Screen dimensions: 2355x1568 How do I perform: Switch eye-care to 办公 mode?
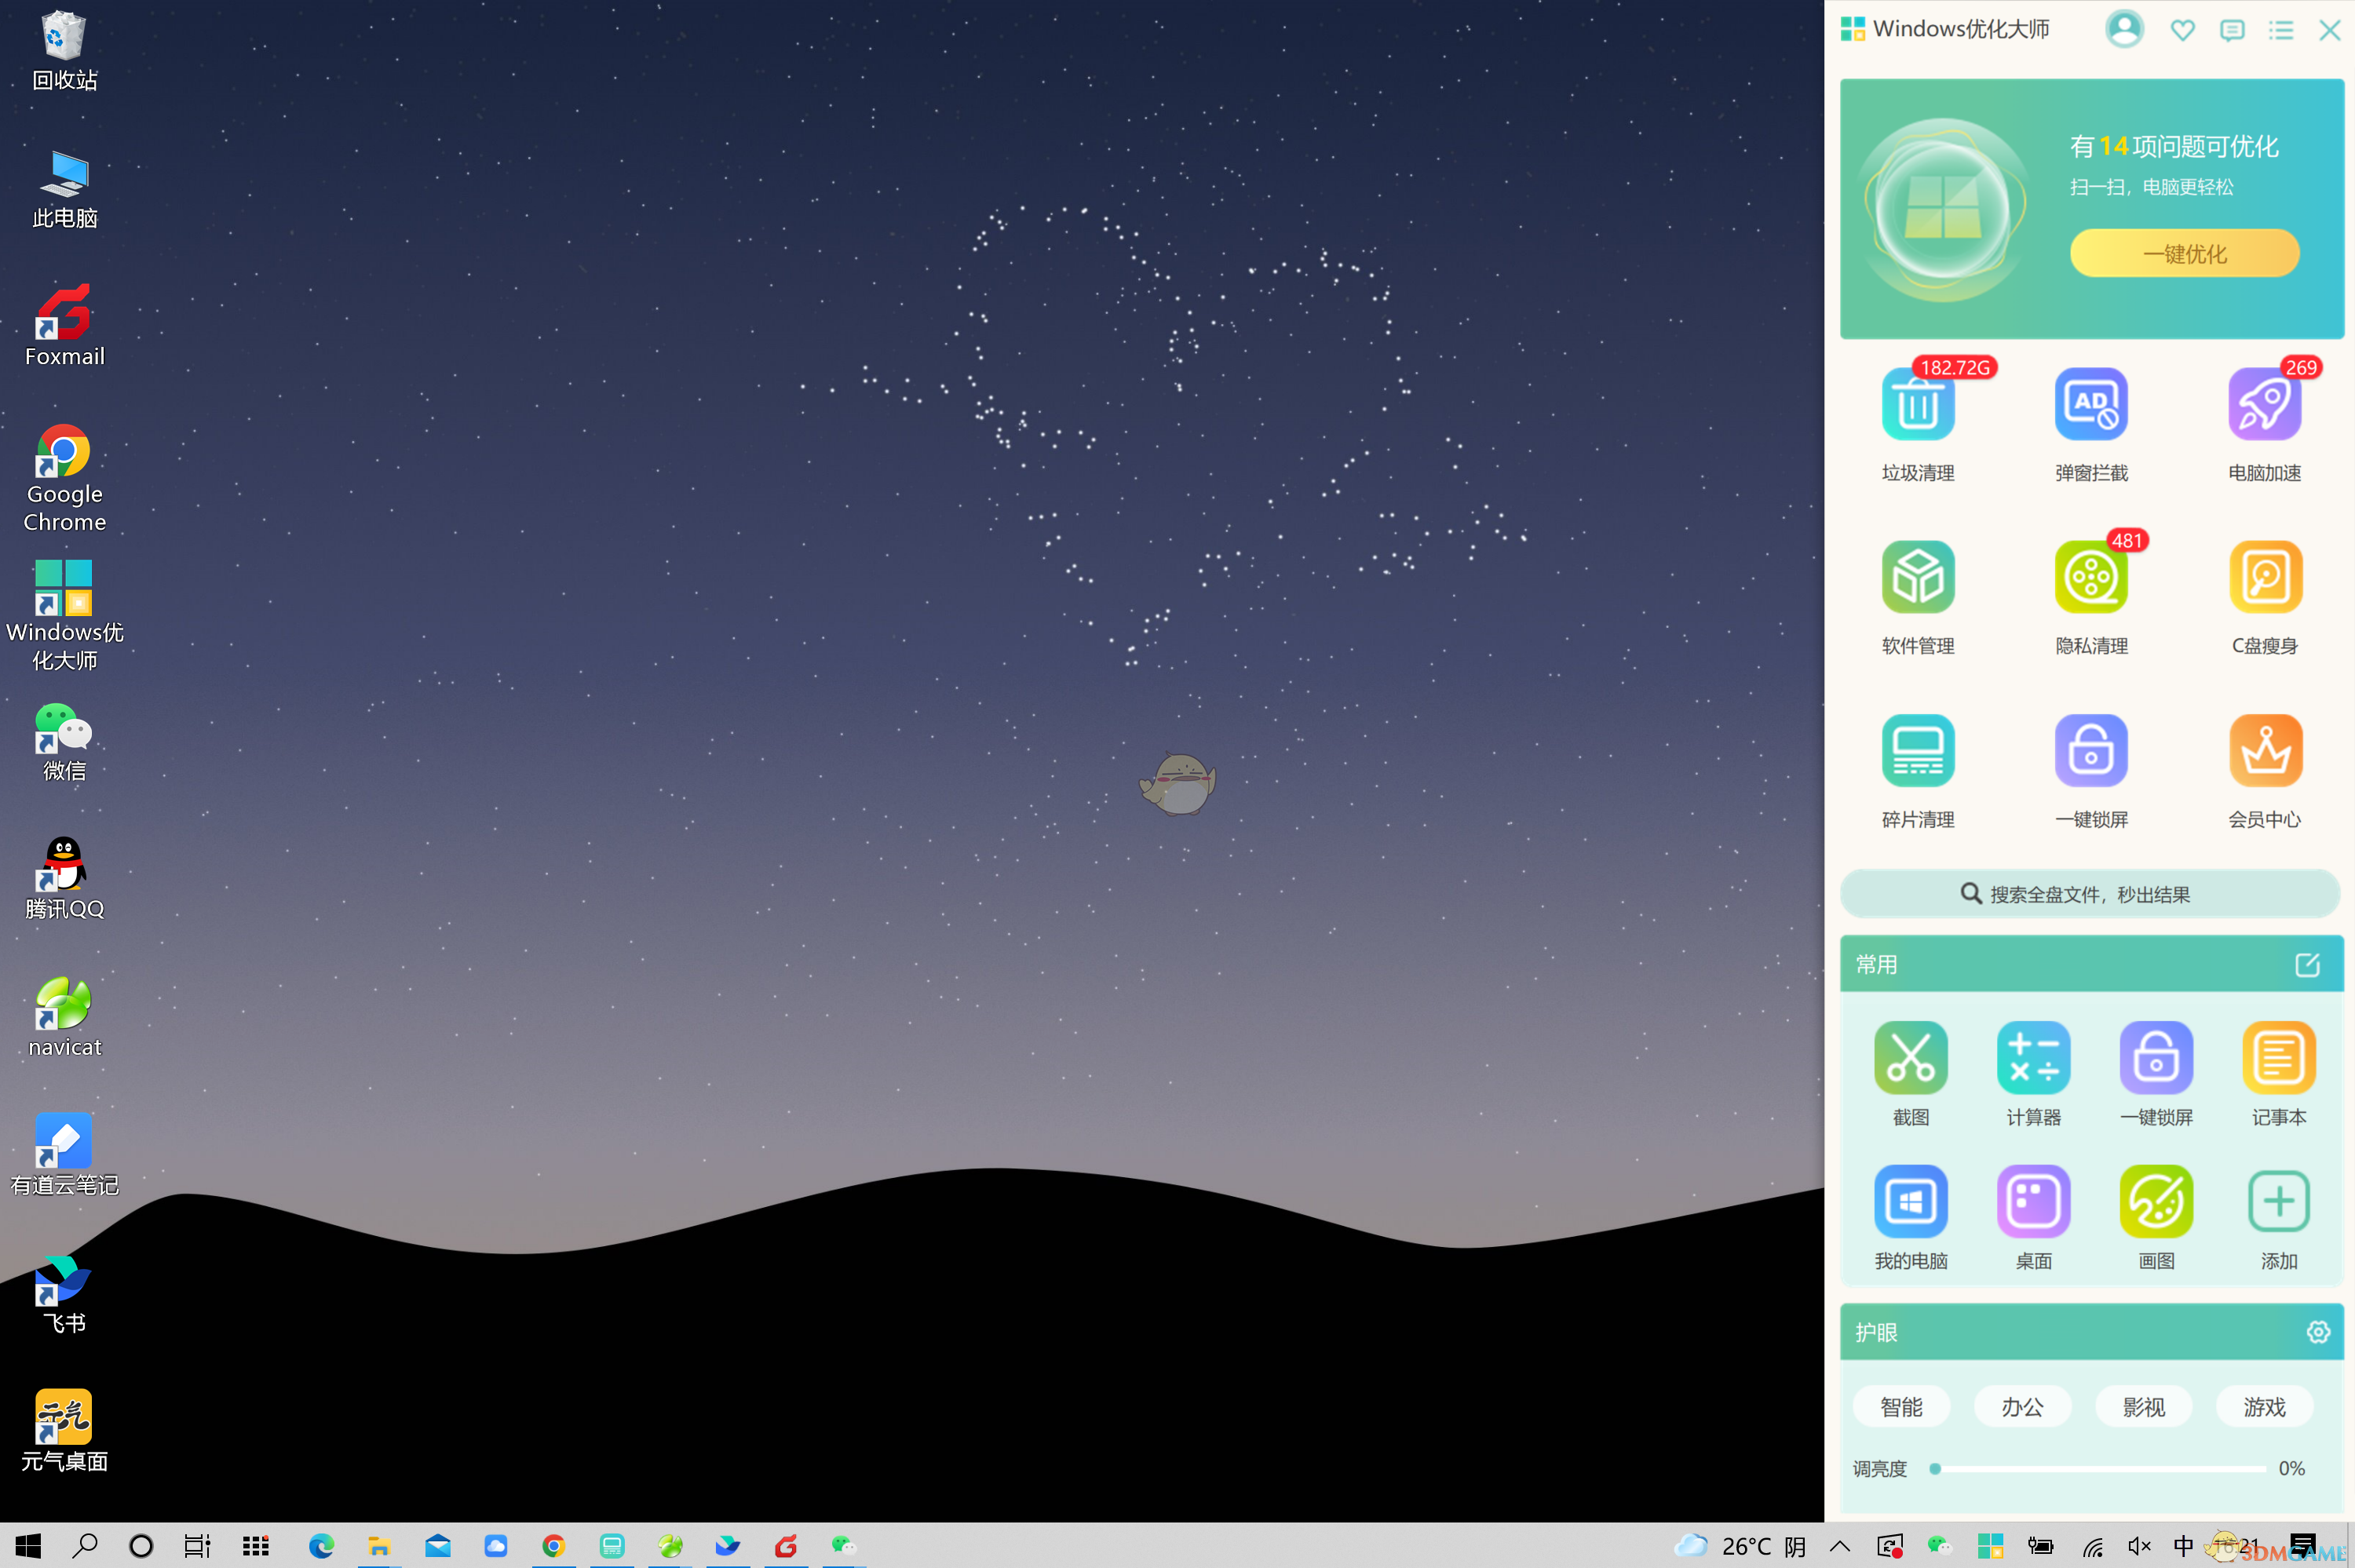tap(2022, 1406)
